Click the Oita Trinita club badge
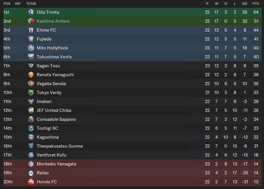The height and width of the screenshot is (189, 264). pyautogui.click(x=31, y=12)
